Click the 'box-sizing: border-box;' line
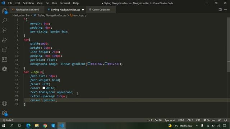 [x=49, y=32]
